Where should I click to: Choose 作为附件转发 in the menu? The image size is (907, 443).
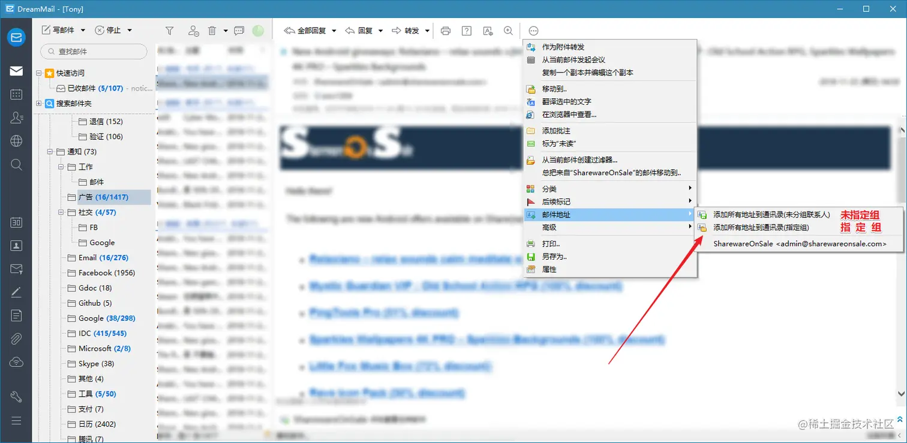click(610, 47)
